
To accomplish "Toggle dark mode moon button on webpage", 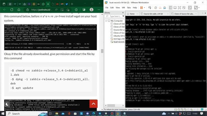I will (x=7, y=104).
